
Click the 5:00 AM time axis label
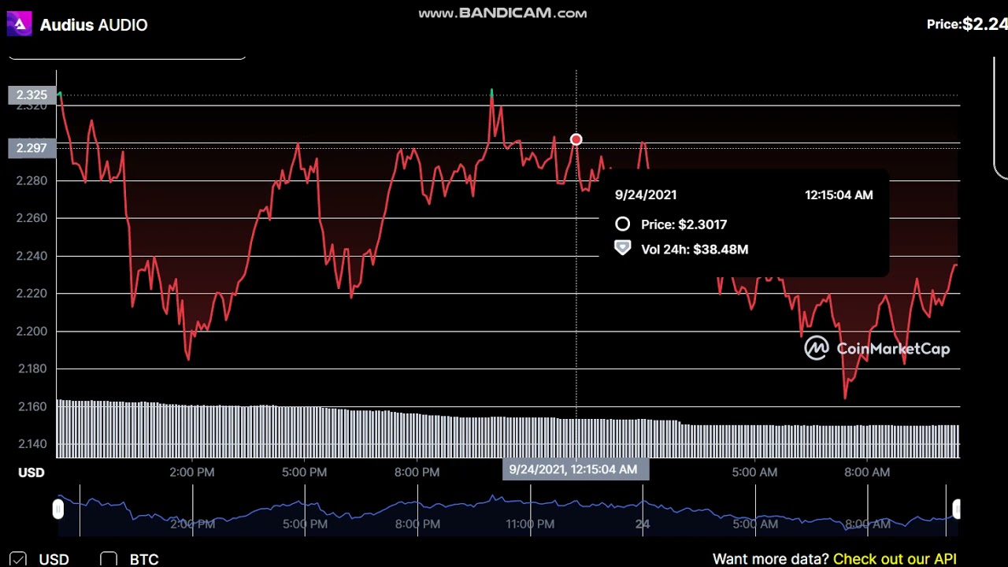pos(755,472)
